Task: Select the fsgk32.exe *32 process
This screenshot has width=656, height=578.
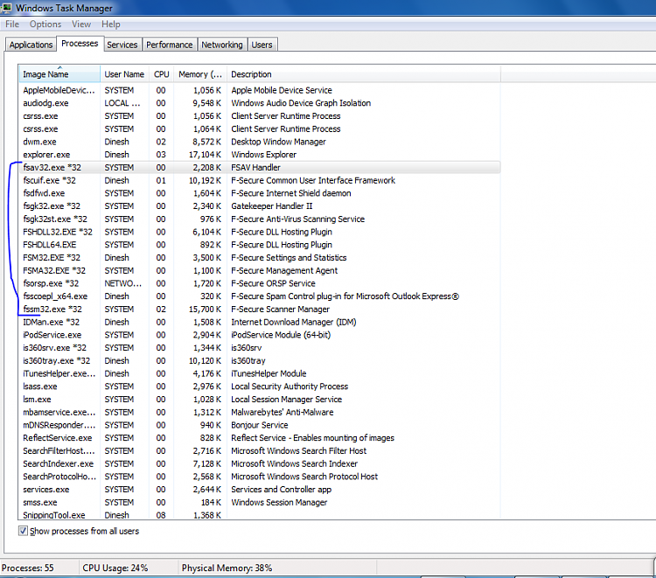Action: point(260,206)
